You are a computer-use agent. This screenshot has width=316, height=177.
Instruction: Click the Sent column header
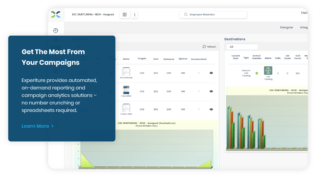click(x=156, y=59)
